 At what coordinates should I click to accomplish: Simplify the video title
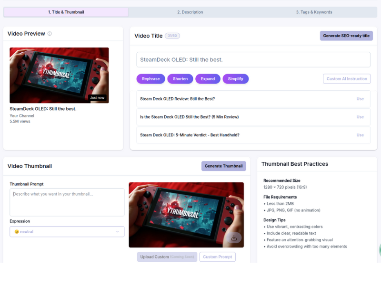(x=235, y=79)
